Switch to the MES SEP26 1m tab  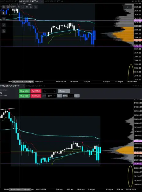[52, 1]
